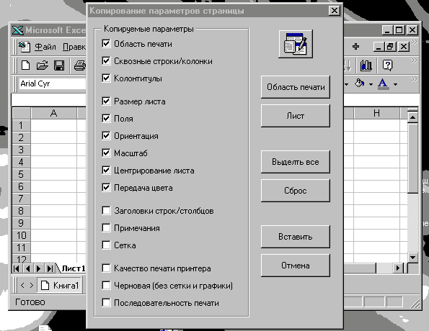Enable Заголовки строк/столбцов checkbox
The image size is (429, 331).
tap(106, 211)
